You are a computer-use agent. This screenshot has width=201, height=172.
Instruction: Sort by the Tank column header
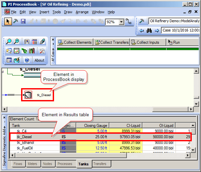coord(35,125)
